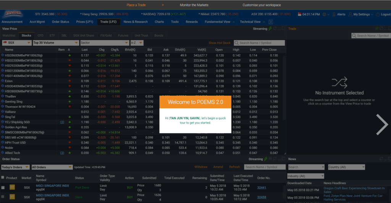
Task: Open info icon beside Genting Sing
Action: pos(3,101)
